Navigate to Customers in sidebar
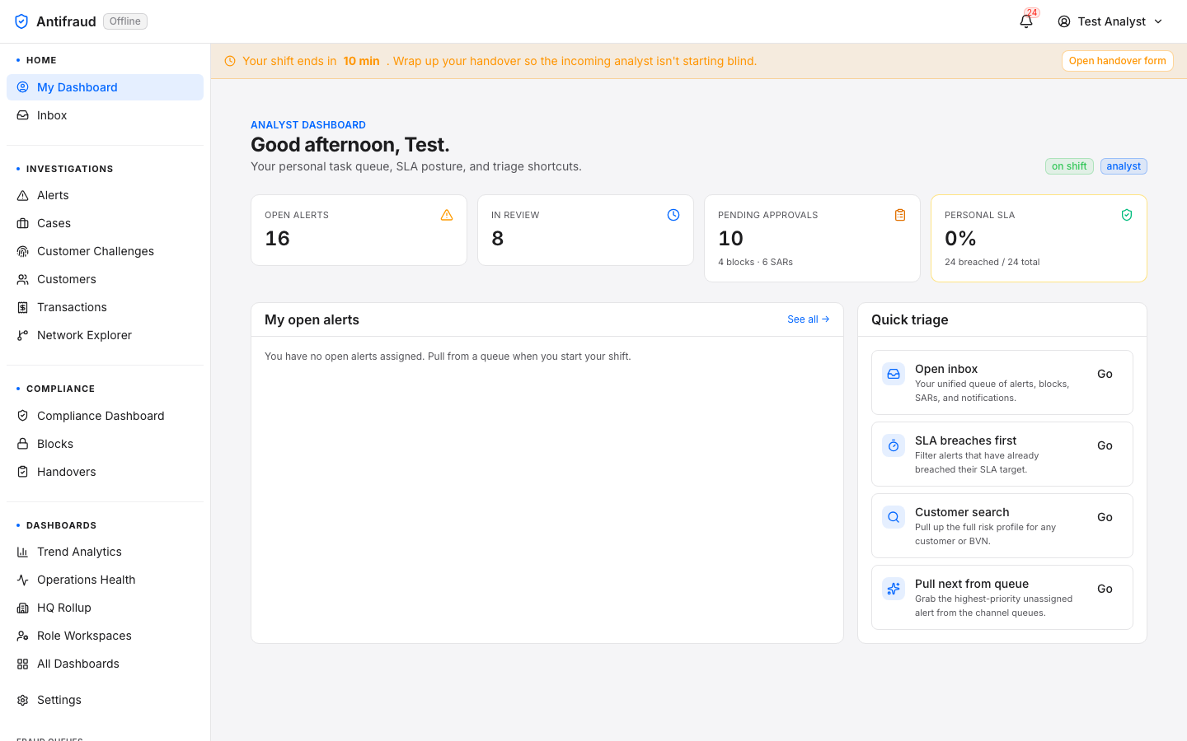The width and height of the screenshot is (1187, 741). point(105,279)
